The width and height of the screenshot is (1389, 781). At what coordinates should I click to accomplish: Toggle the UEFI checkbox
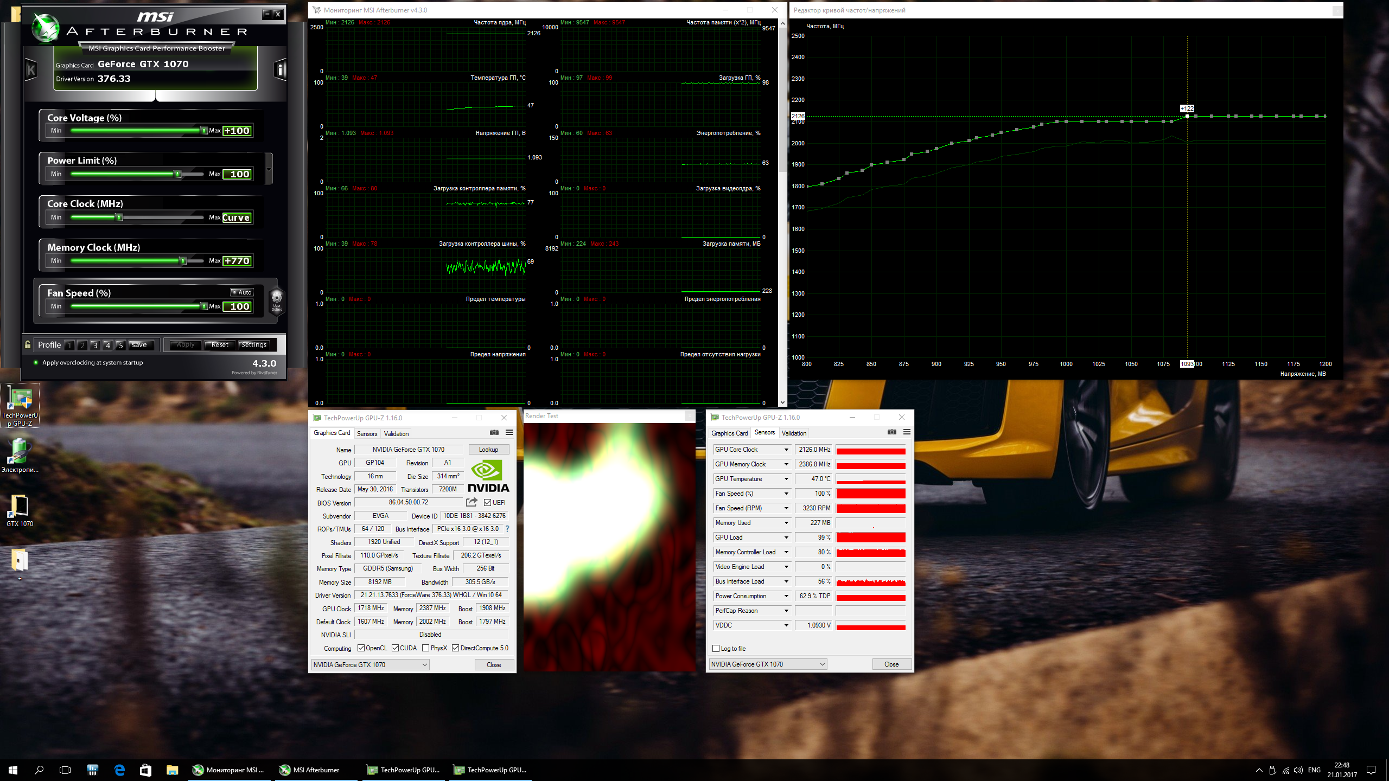487,503
